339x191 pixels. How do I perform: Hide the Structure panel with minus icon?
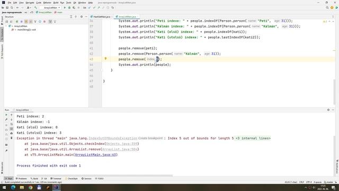point(86,16)
